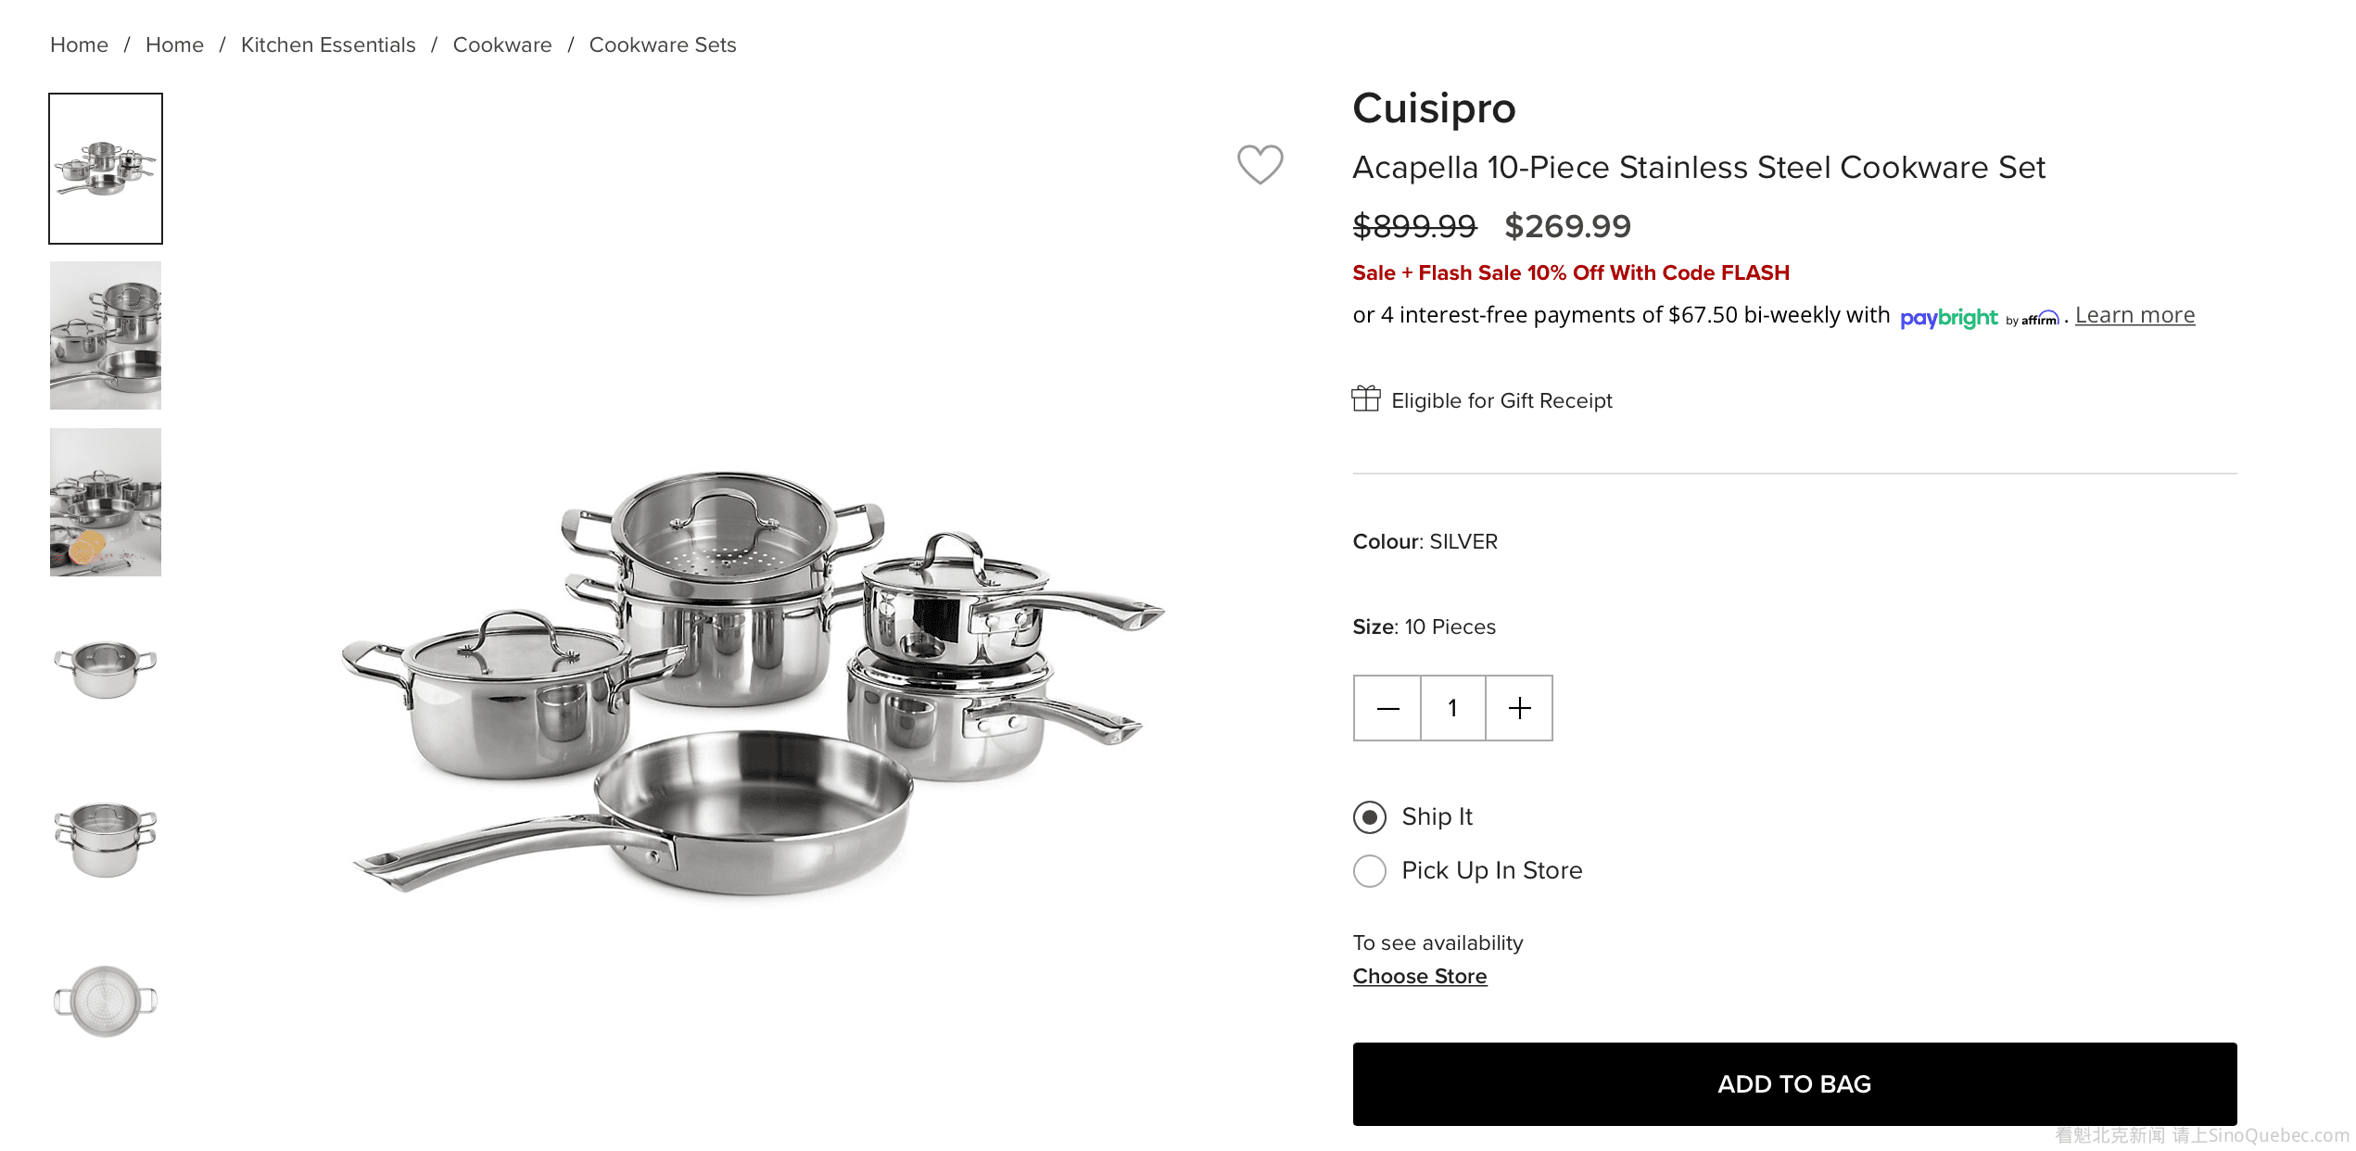Navigate to Cookware Sets breadcrumb

(662, 44)
